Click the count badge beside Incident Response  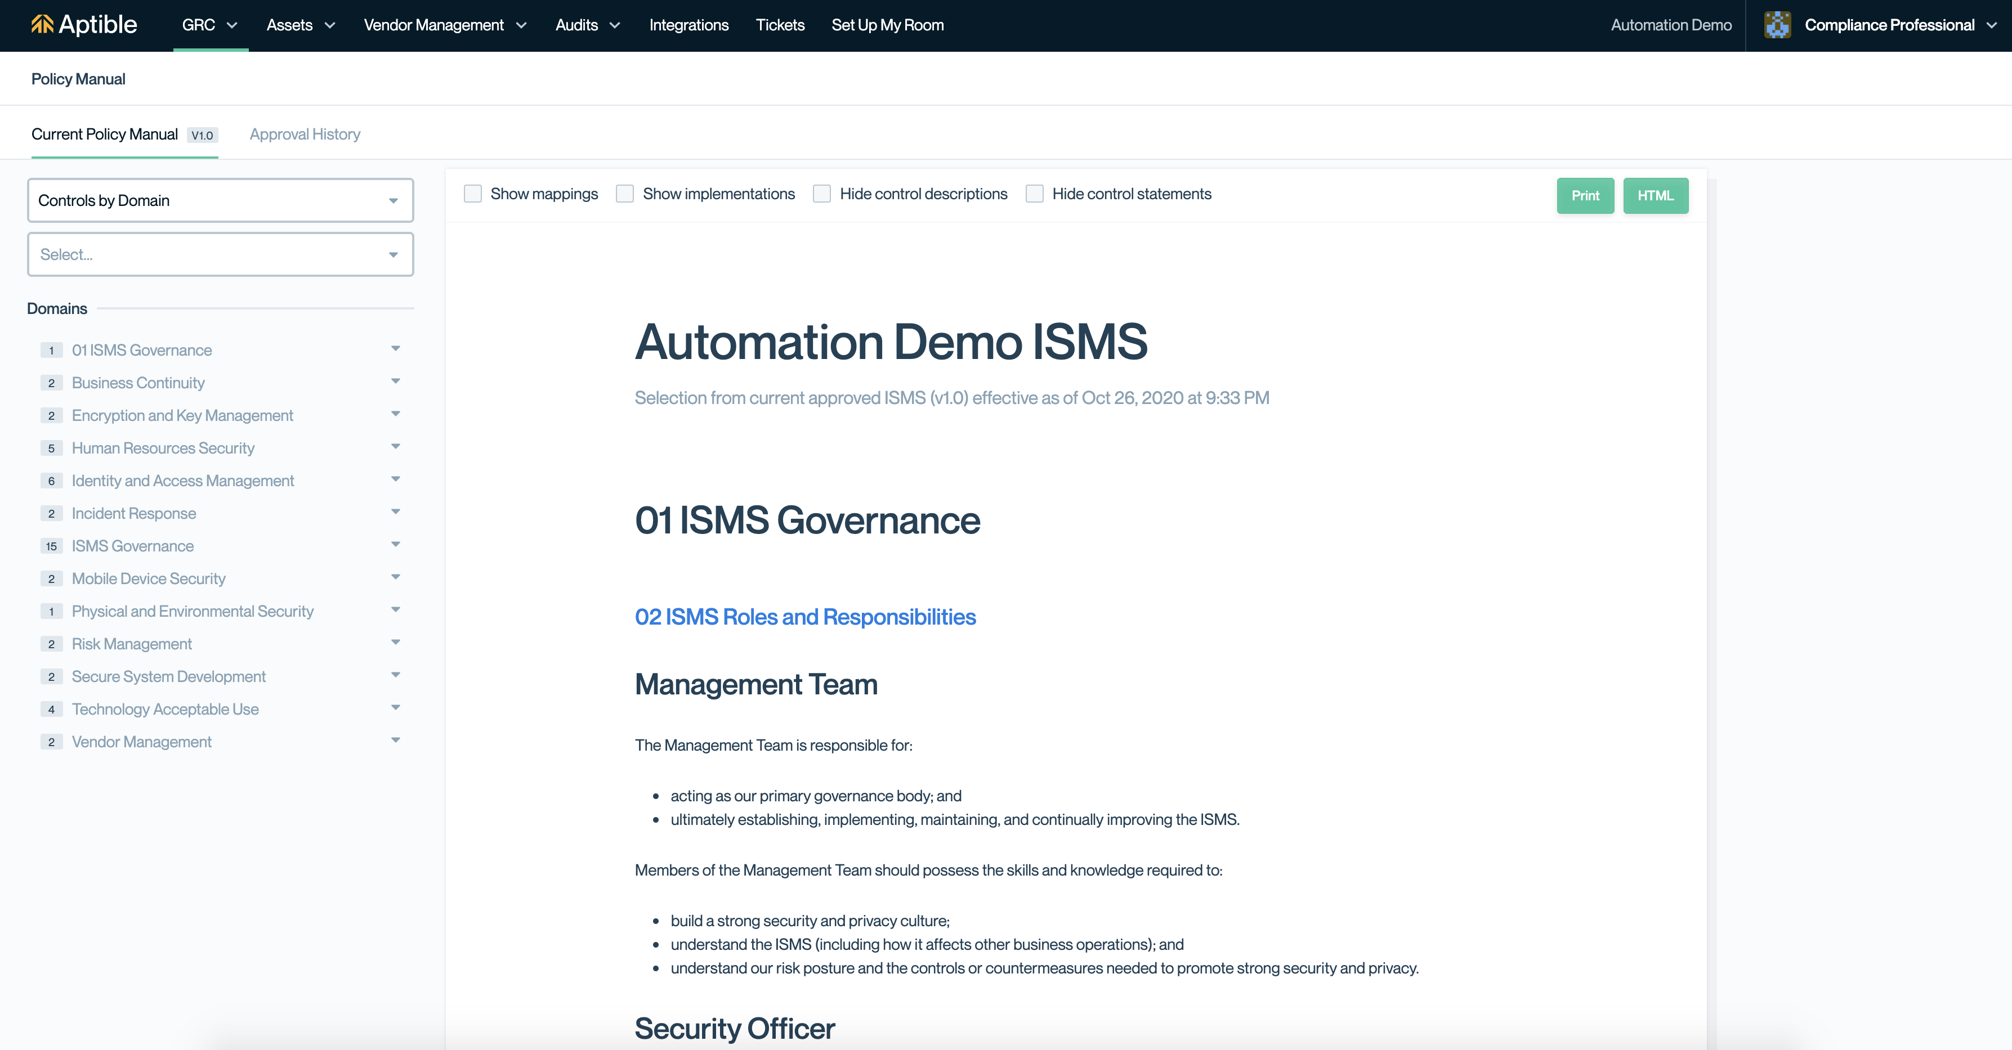(52, 514)
